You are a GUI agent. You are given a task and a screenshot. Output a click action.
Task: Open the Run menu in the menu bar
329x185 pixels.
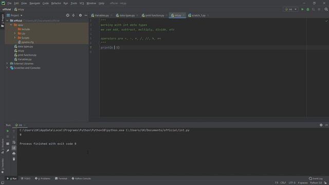click(66, 4)
